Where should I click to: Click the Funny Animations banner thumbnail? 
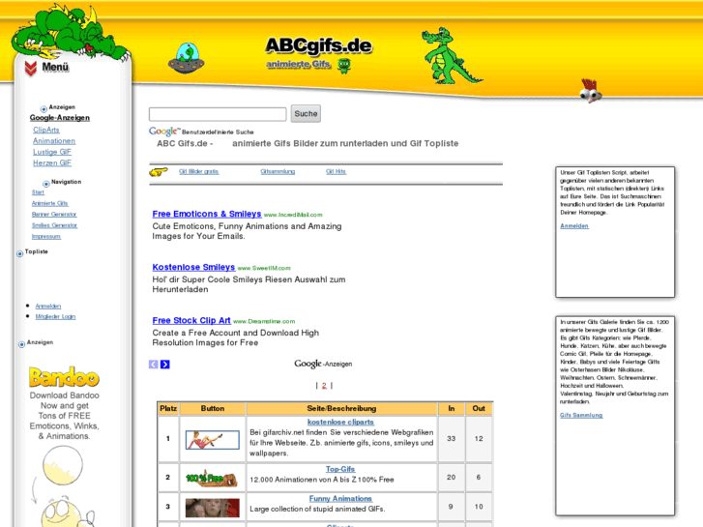coord(213,508)
